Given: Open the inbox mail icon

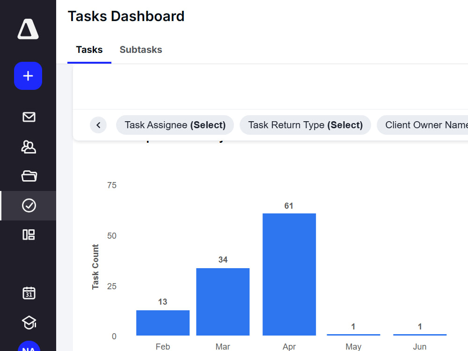Looking at the screenshot, I should tap(29, 117).
